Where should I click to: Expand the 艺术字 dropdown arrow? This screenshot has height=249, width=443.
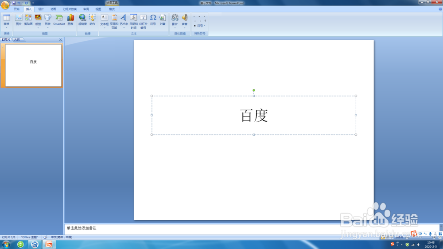(124, 28)
